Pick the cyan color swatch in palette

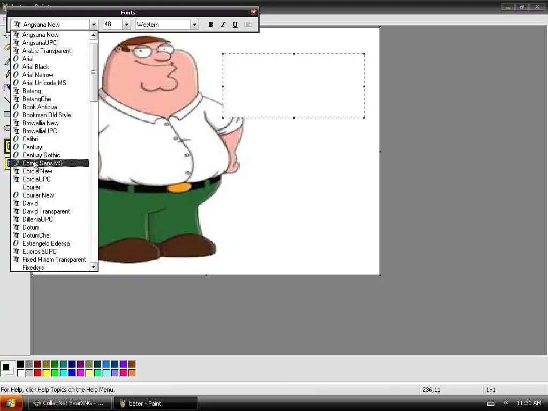[63, 373]
